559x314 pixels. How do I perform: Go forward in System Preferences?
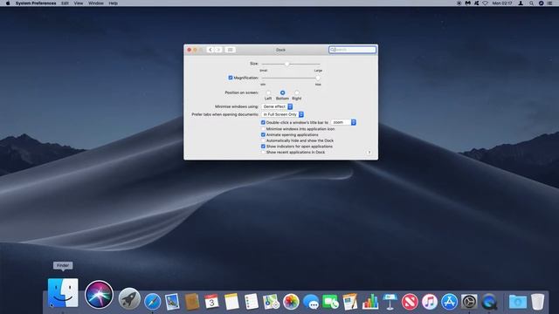(218, 50)
